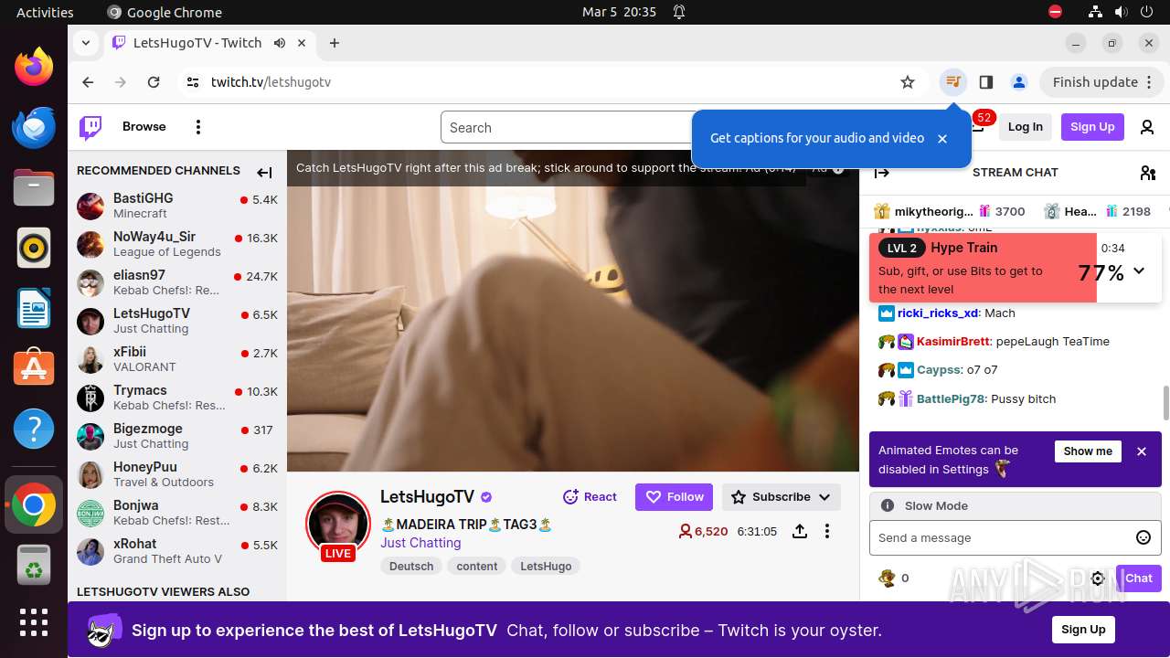Collapse the recommended channels sidebar

point(264,172)
